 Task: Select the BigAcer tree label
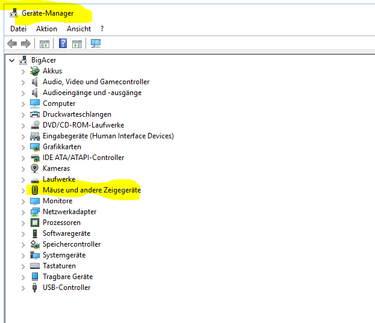tap(43, 60)
